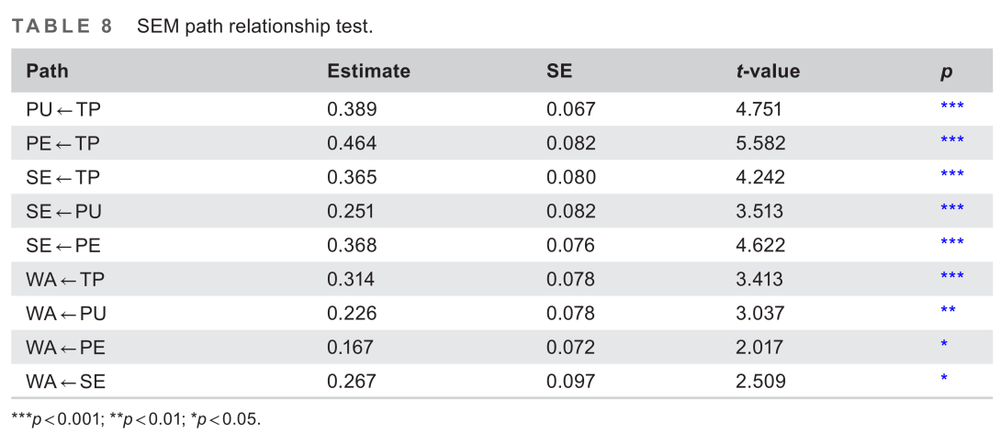Click the * significance link in WA←PE row

pos(944,345)
